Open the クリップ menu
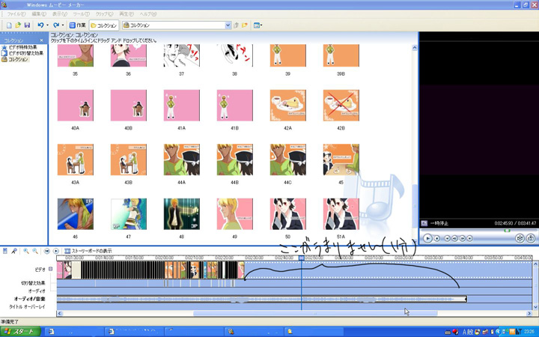This screenshot has height=337, width=539. (104, 14)
